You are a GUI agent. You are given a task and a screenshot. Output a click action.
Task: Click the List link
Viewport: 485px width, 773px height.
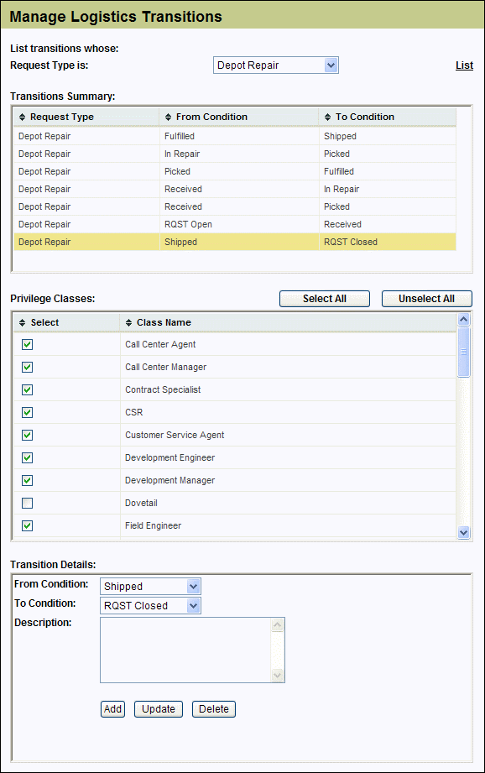point(464,65)
